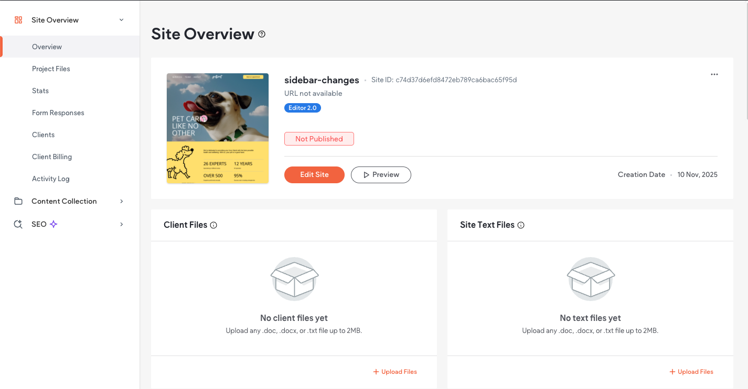
Task: Click the Content Collection label
Action: pyautogui.click(x=64, y=201)
